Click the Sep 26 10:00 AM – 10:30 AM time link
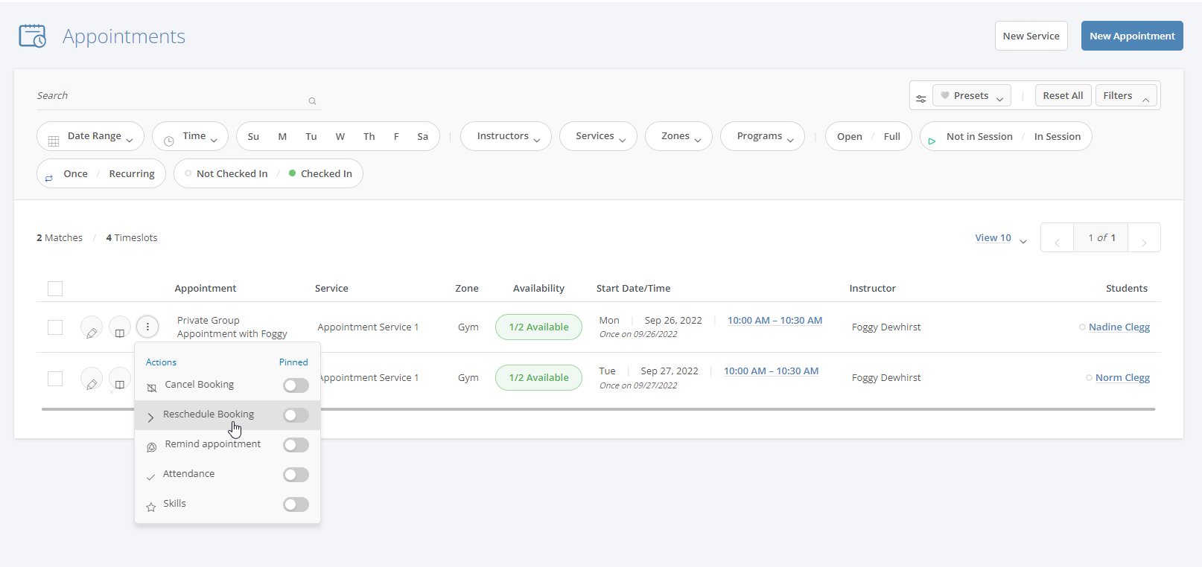The height and width of the screenshot is (567, 1202). 775,321
